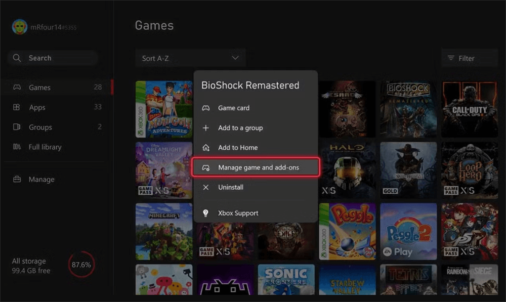
Task: Choose Game card menu entry
Action: [x=256, y=108]
